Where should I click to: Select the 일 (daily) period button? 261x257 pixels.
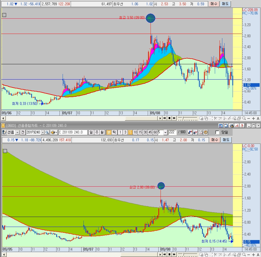point(92,132)
